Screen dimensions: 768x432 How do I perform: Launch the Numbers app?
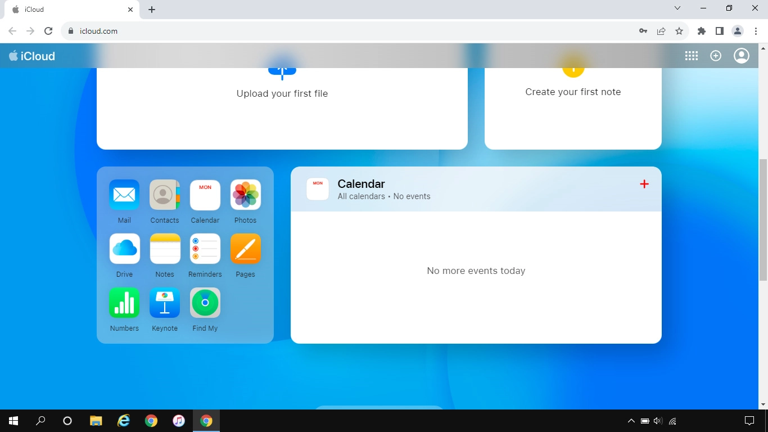(124, 303)
